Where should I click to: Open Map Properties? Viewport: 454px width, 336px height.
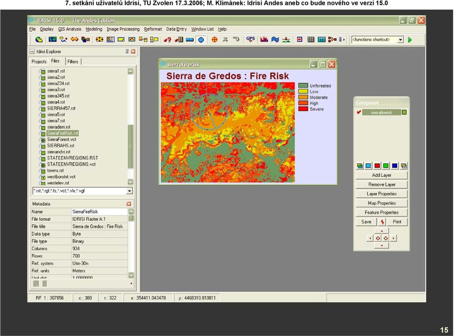(382, 203)
